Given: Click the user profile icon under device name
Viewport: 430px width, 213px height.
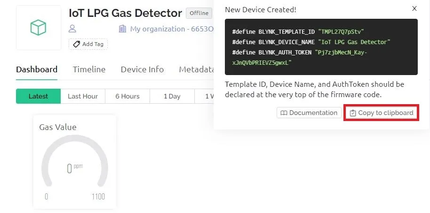Looking at the screenshot, I should coord(72,29).
